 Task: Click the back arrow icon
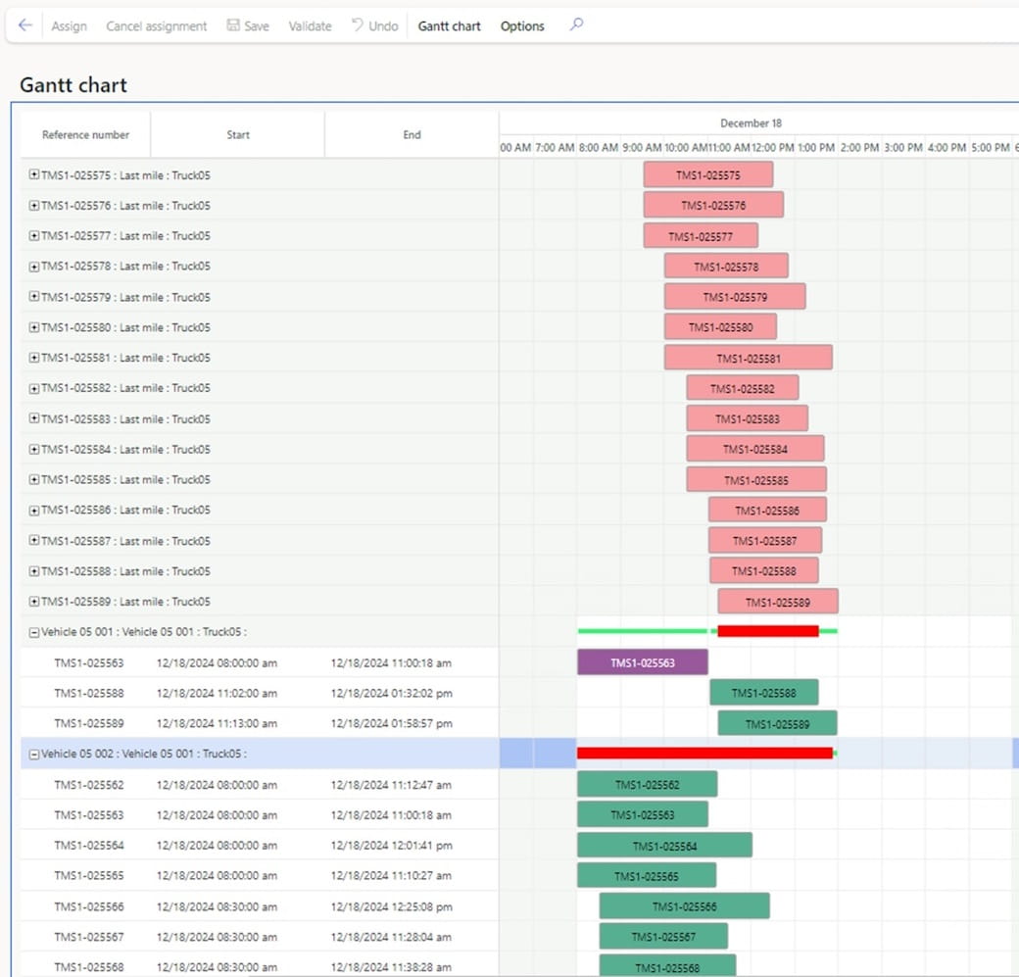[x=25, y=26]
